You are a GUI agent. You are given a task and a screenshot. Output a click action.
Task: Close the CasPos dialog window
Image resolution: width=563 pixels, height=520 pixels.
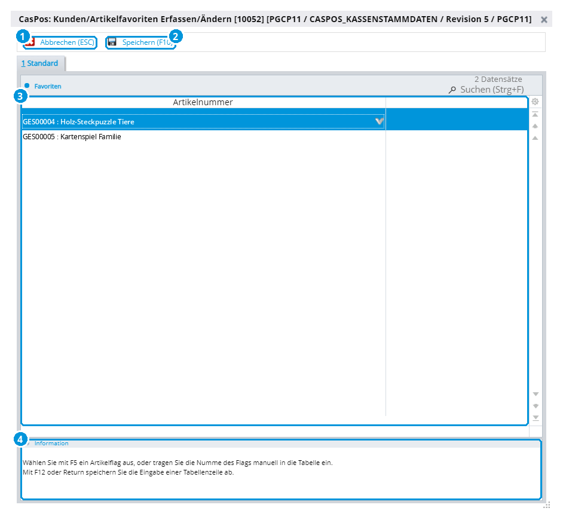tap(544, 20)
